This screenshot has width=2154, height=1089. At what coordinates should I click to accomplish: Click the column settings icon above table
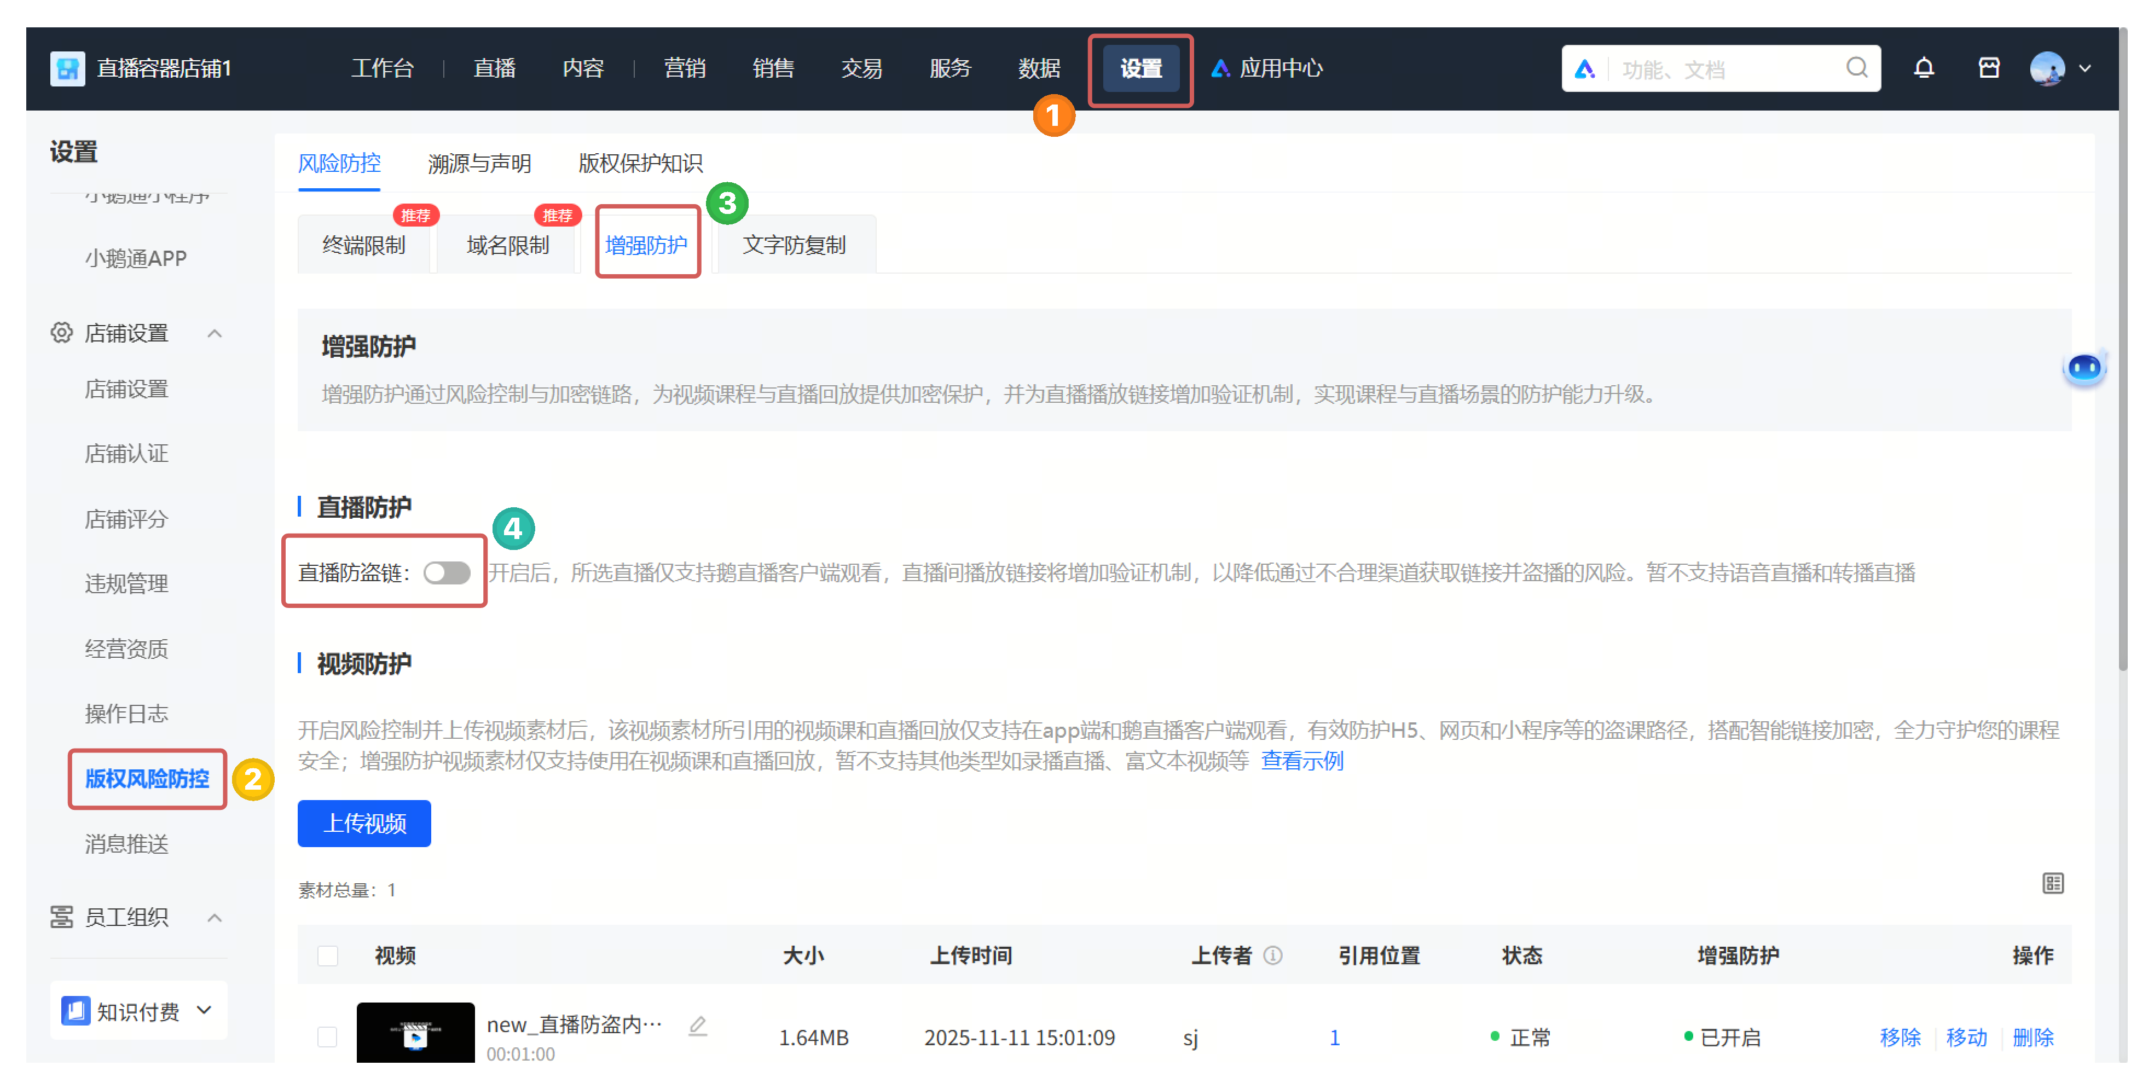(2052, 883)
